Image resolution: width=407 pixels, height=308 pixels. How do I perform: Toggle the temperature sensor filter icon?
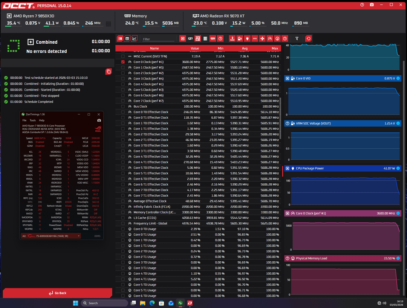click(x=232, y=38)
